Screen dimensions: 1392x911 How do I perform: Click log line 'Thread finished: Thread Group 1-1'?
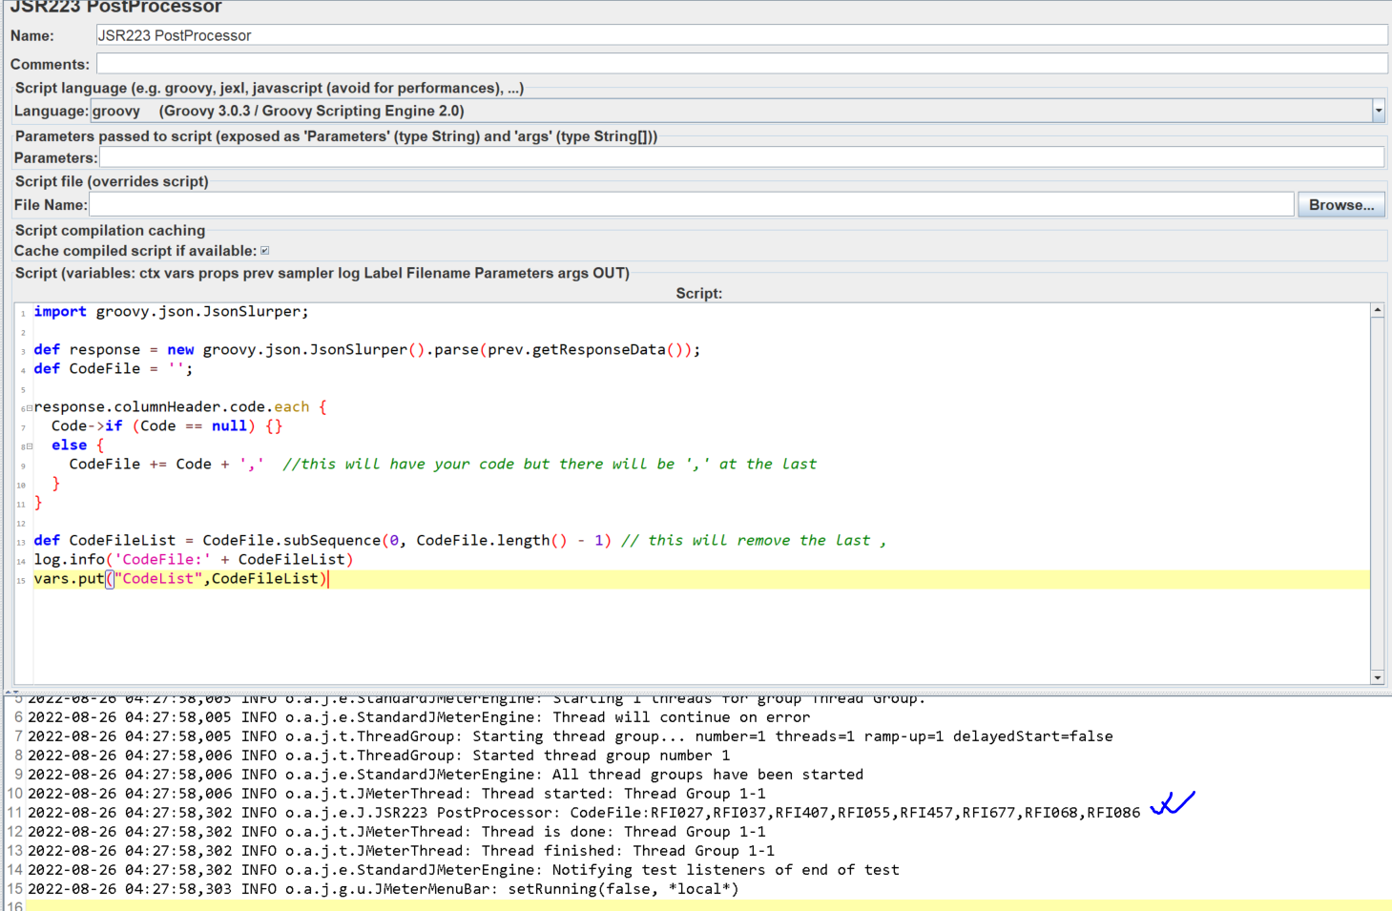pos(401,851)
